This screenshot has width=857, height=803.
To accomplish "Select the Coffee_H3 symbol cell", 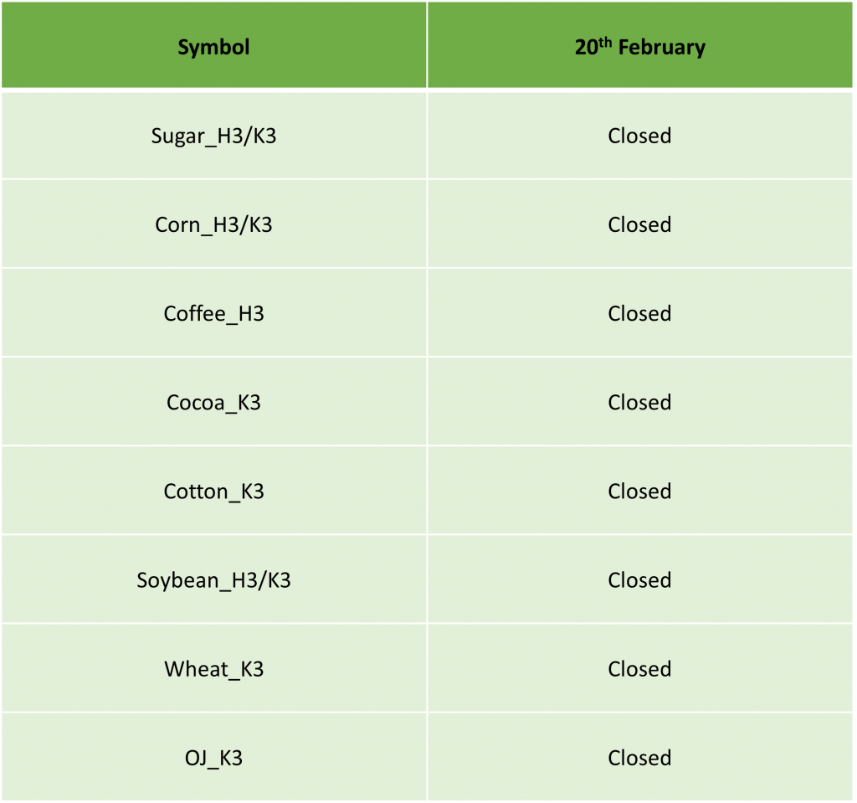I will (x=213, y=313).
